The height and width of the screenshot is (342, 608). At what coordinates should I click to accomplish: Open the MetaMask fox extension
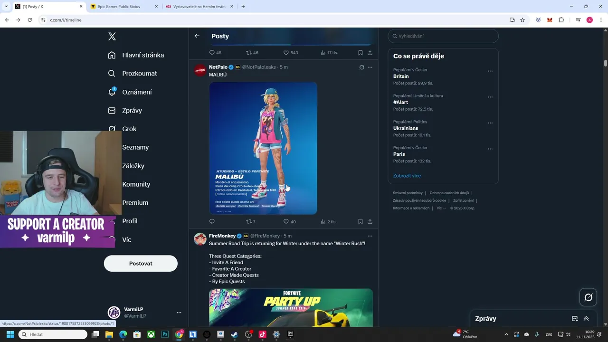coord(550,20)
